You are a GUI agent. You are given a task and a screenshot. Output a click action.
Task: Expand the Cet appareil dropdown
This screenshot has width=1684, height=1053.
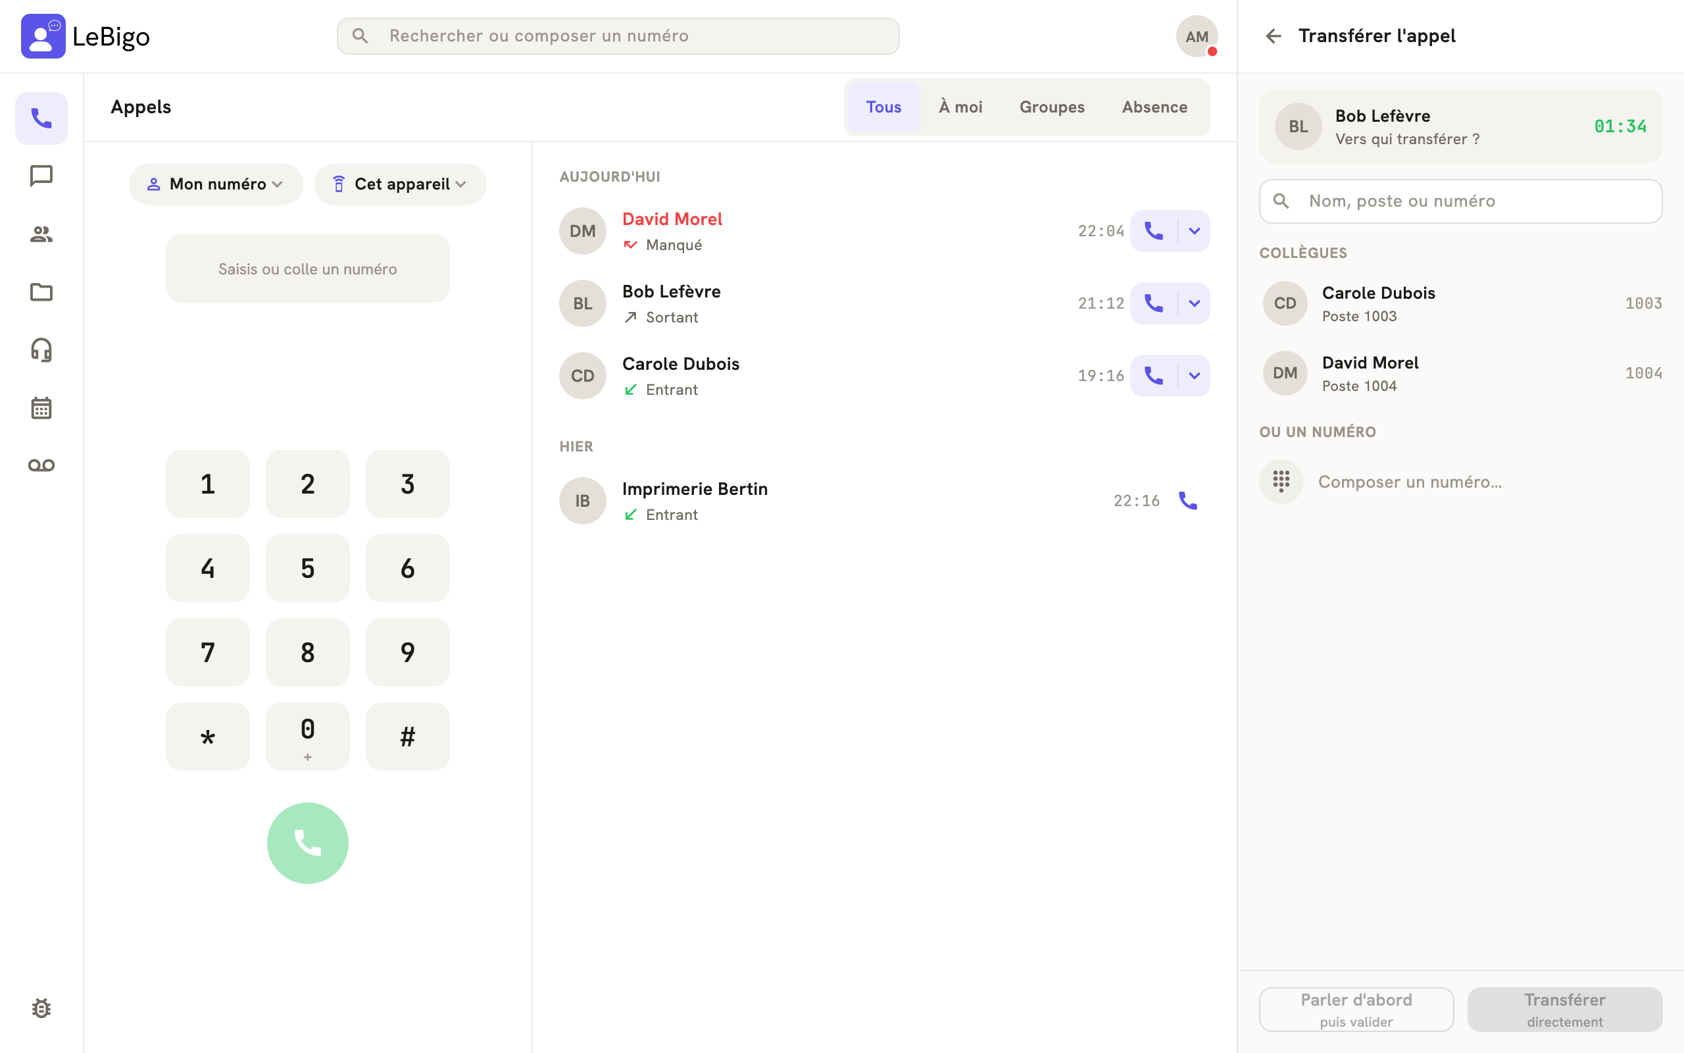click(x=400, y=184)
